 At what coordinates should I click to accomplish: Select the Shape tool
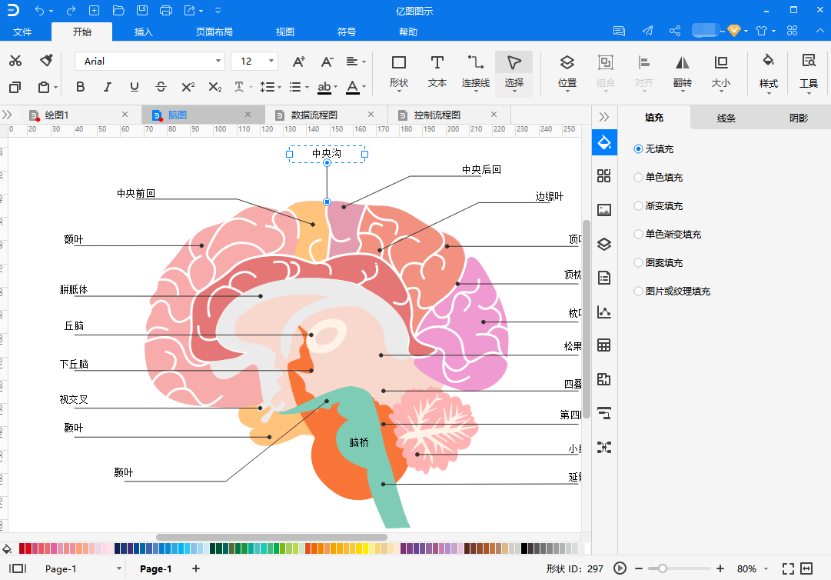(398, 73)
